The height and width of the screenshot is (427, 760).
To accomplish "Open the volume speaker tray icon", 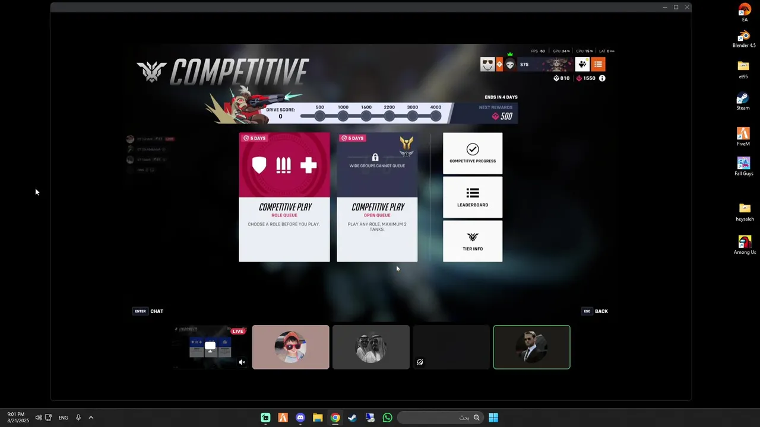I will (39, 418).
